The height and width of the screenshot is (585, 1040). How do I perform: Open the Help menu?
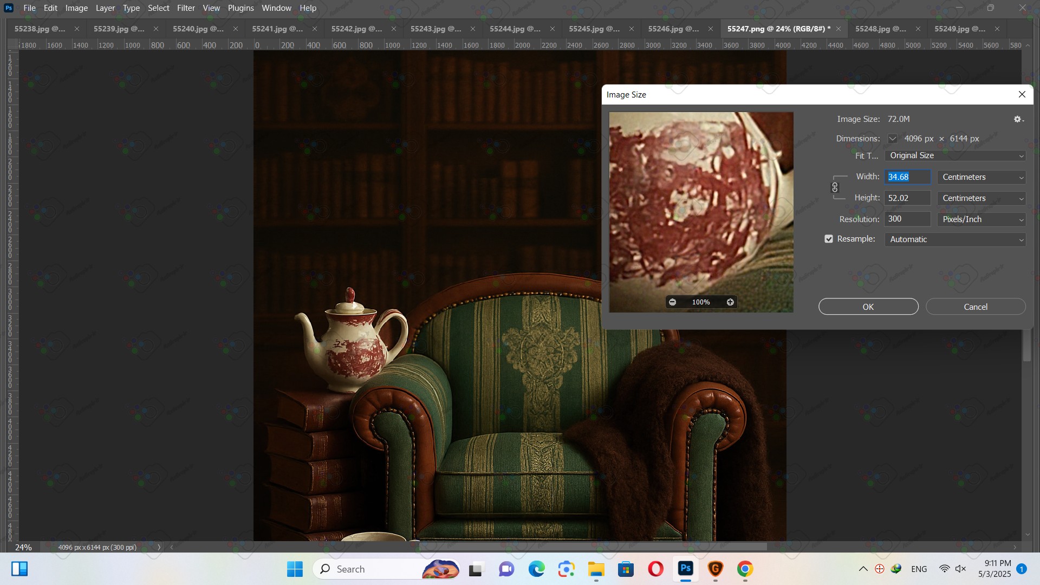[x=308, y=8]
